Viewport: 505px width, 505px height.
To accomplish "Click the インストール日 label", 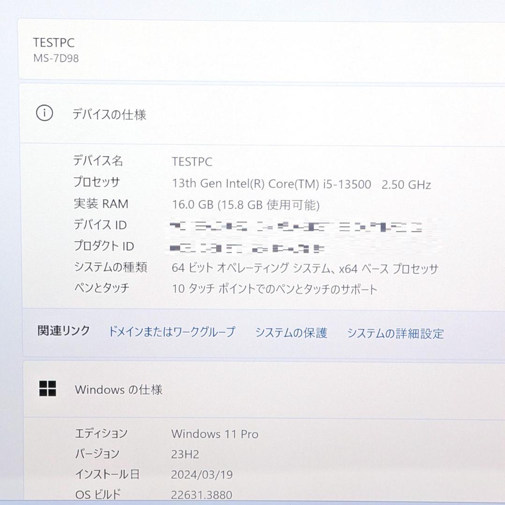I will [x=107, y=474].
